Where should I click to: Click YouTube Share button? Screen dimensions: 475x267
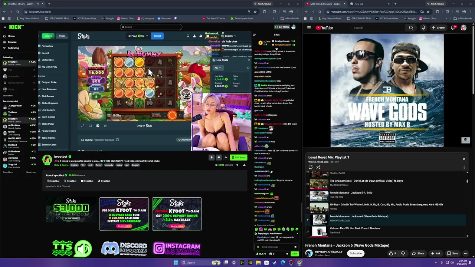tap(418, 253)
